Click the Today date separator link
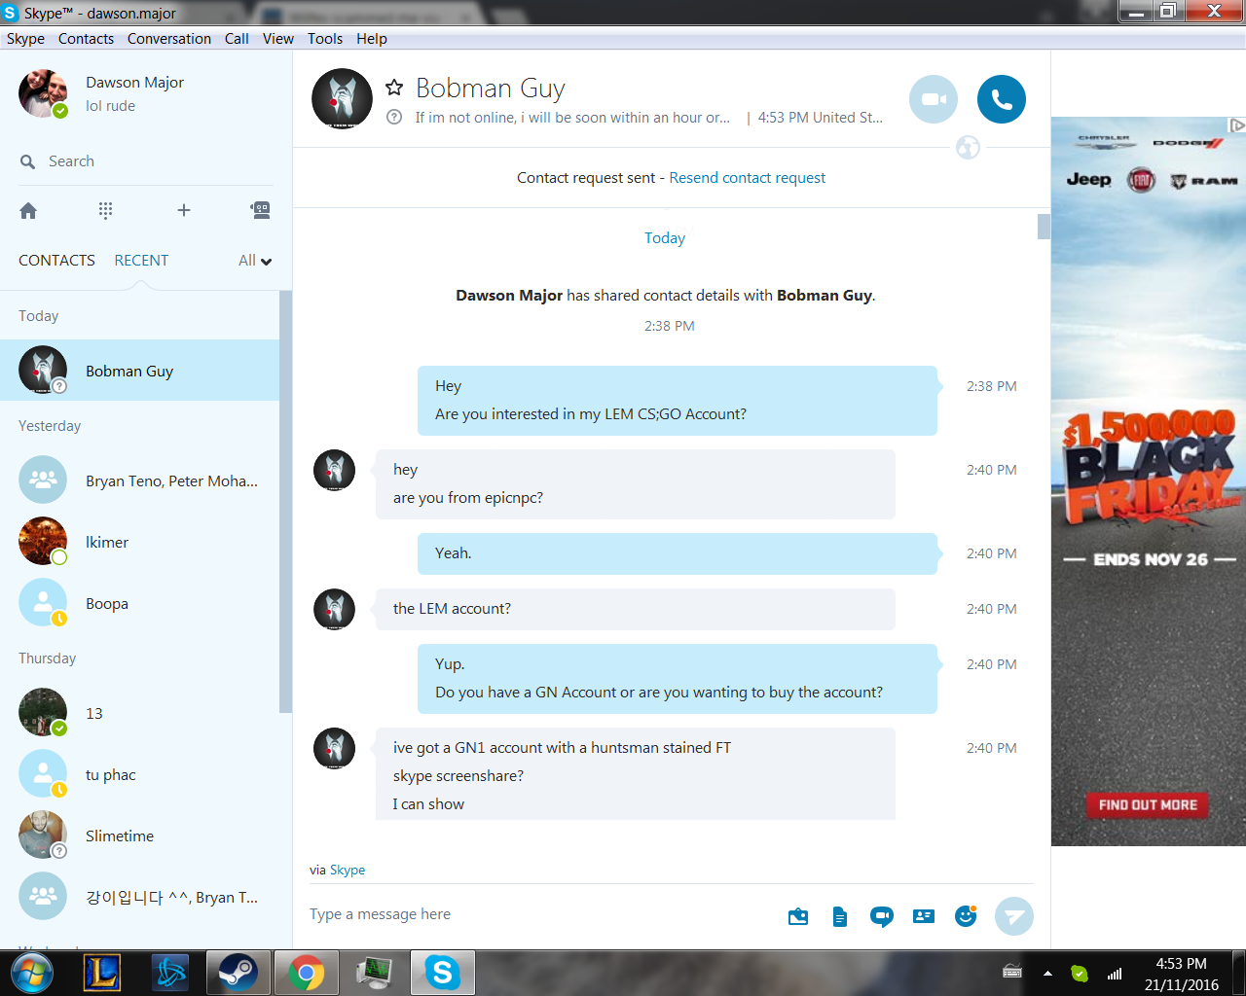Screen dimensions: 1246x996 pos(665,238)
